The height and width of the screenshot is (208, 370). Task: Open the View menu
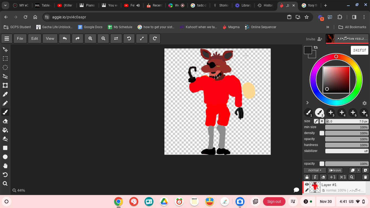click(50, 38)
